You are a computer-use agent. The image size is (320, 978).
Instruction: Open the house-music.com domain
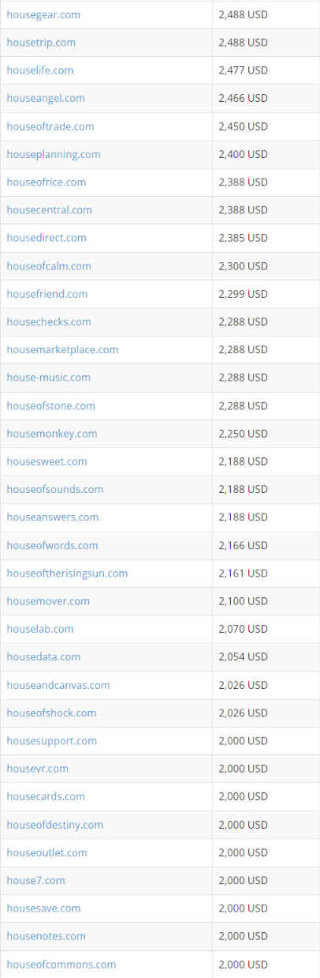pyautogui.click(x=48, y=378)
